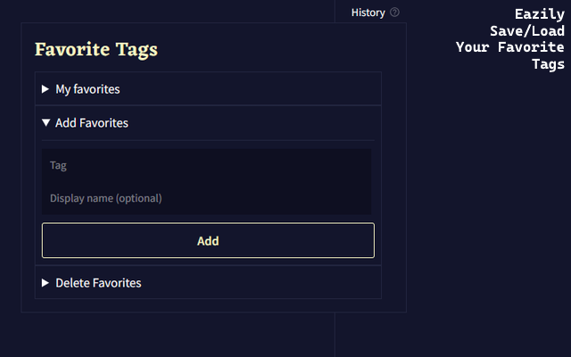This screenshot has height=357, width=571.
Task: Click empty panel space below Delete Favorites
Action: 207,305
